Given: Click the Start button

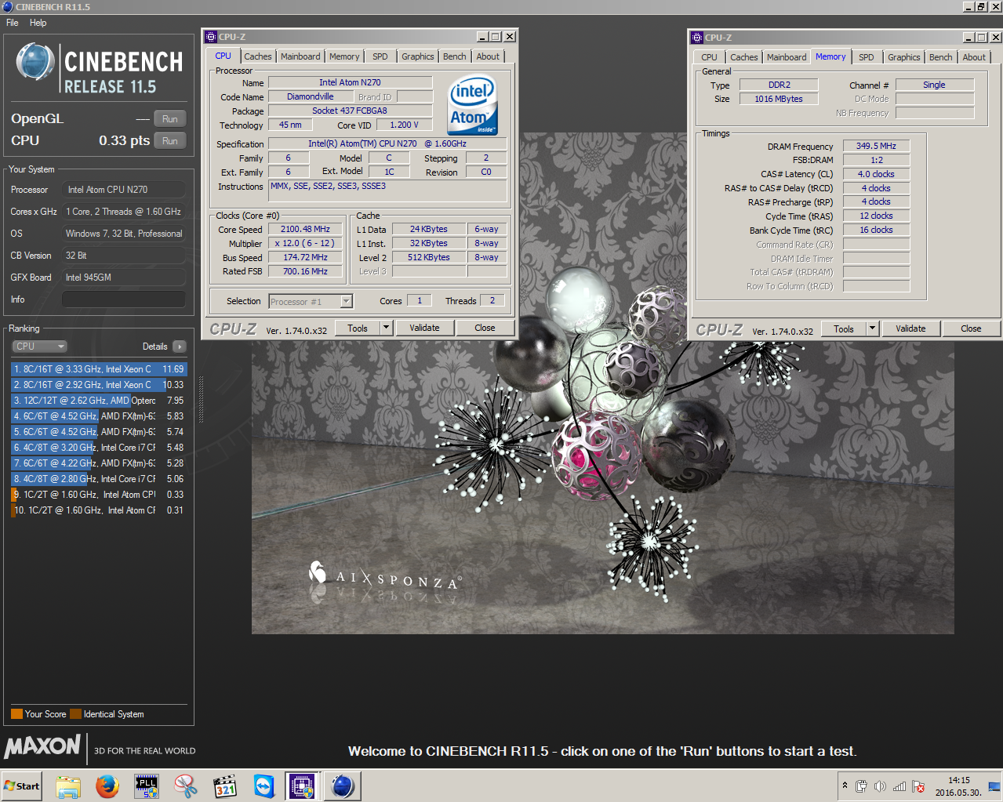Looking at the screenshot, I should pos(22,786).
